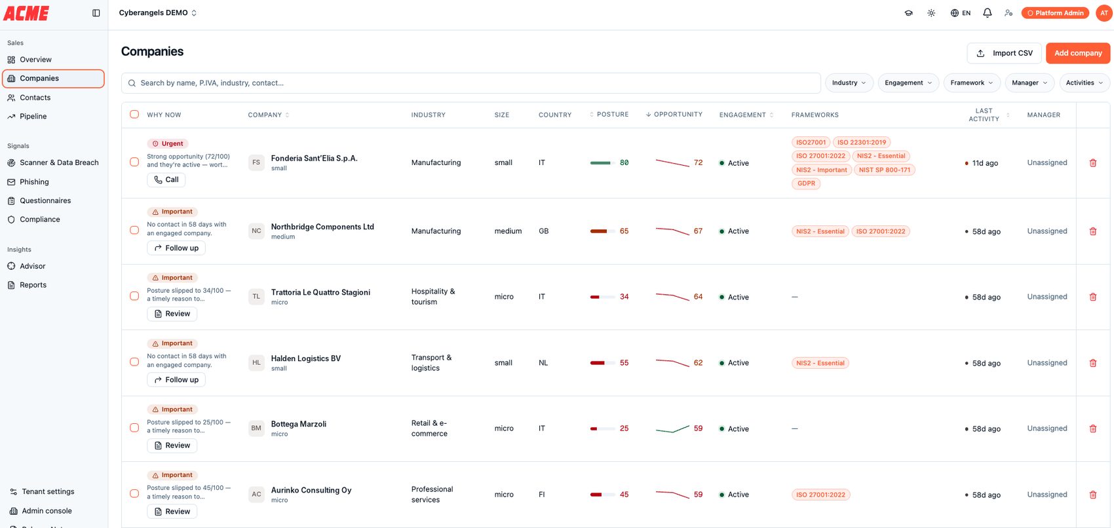Image resolution: width=1114 pixels, height=528 pixels.
Task: Go to Overview in the sidebar
Action: [x=53, y=60]
